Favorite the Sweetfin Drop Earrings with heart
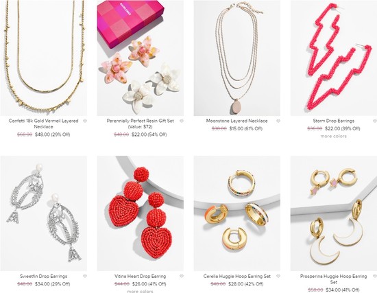The width and height of the screenshot is (377, 293). (85, 277)
